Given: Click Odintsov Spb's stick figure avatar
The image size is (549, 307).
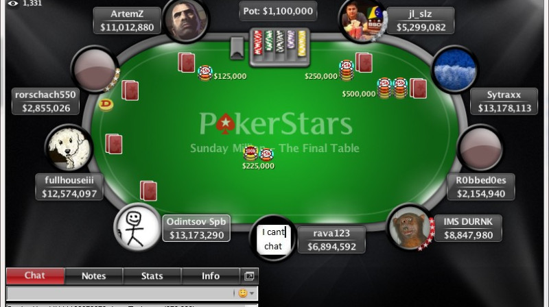Looking at the screenshot, I should click(137, 227).
